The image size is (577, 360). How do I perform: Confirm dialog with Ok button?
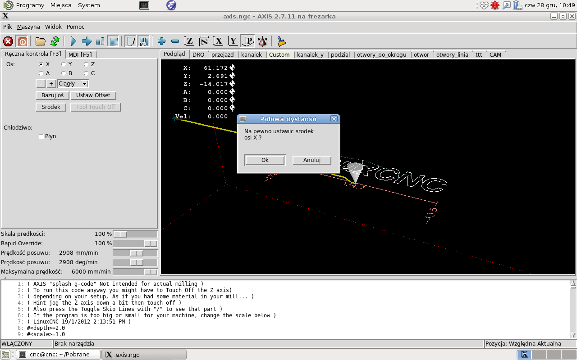pos(265,160)
